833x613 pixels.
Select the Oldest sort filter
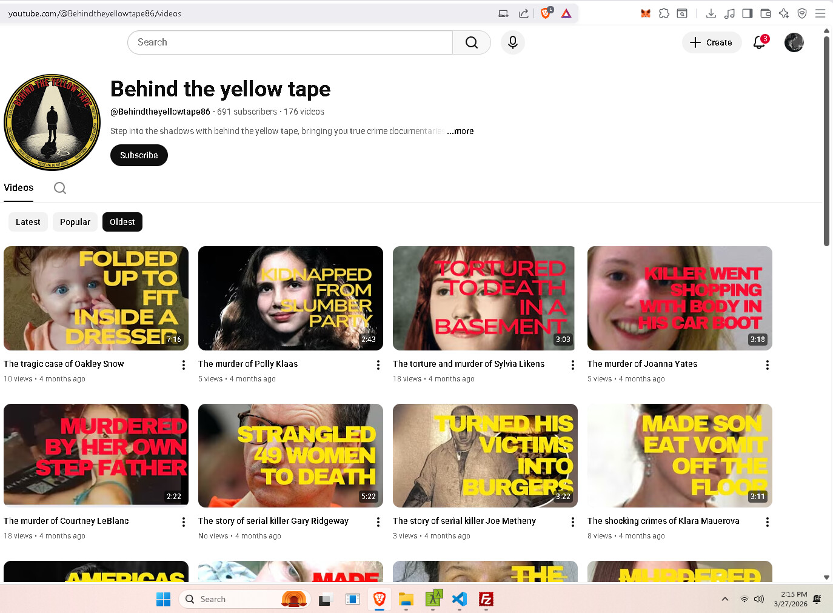(122, 222)
